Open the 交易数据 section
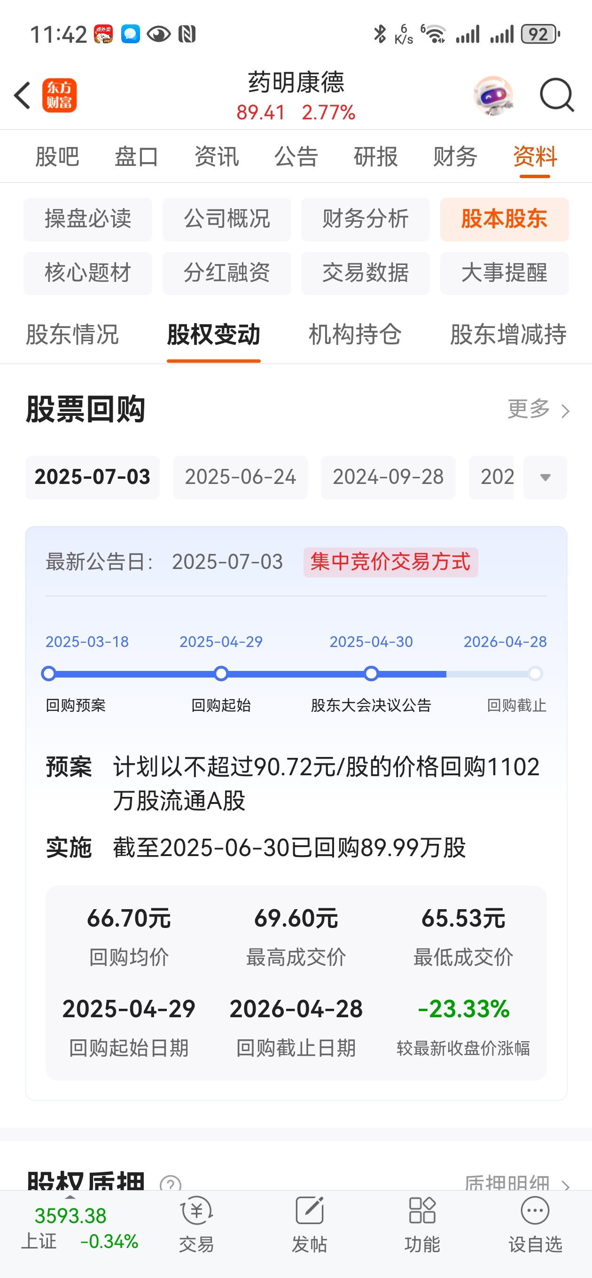Image resolution: width=592 pixels, height=1278 pixels. 366,273
